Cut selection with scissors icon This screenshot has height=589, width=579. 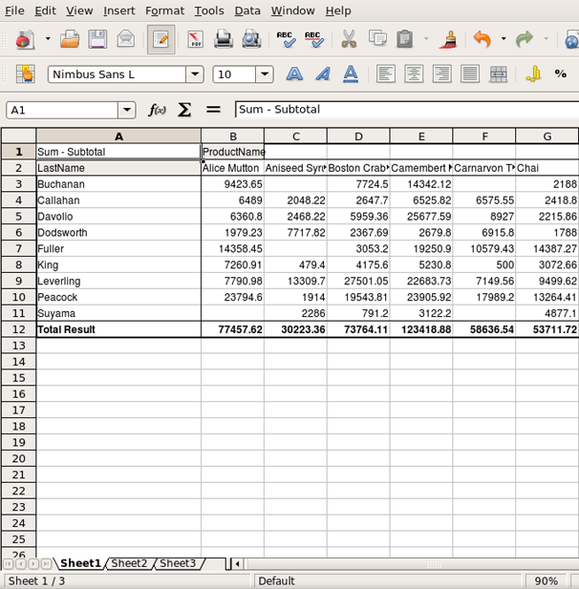[349, 39]
